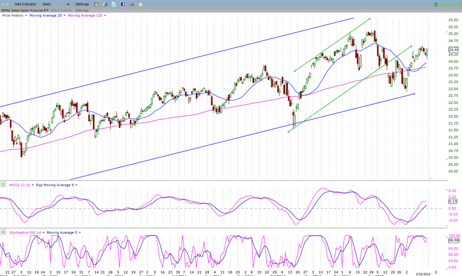Share chart via Facebook icon
Image resolution: width=462 pixels, height=276 pixels.
click(x=123, y=4)
